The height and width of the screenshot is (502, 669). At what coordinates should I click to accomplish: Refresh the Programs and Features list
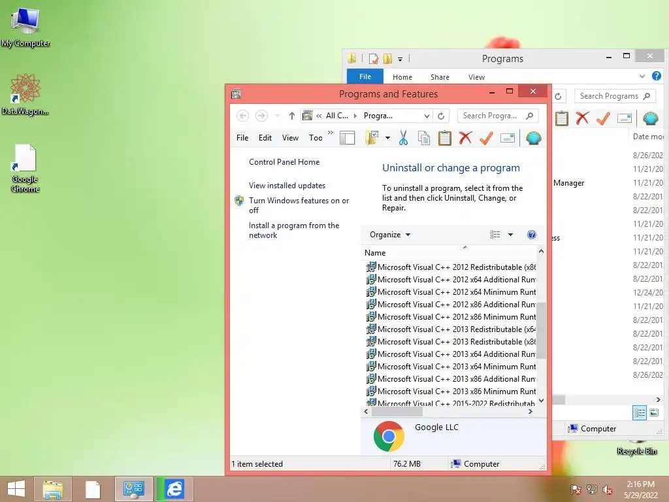441,116
